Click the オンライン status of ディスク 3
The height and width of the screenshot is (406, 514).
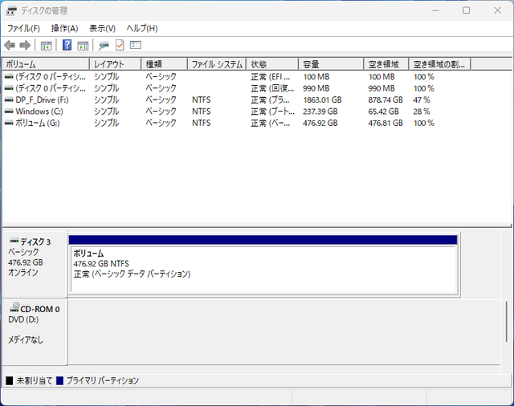(x=23, y=273)
